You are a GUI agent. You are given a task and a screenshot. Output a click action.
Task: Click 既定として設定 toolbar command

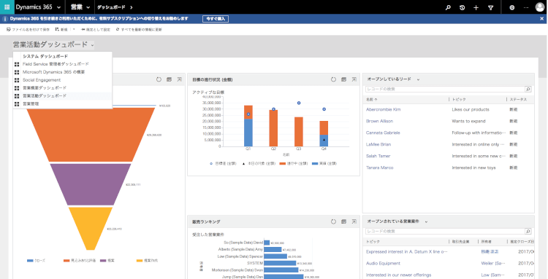[96, 30]
